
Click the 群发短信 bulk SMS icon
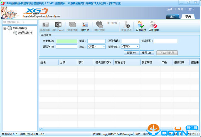coord(99,27)
